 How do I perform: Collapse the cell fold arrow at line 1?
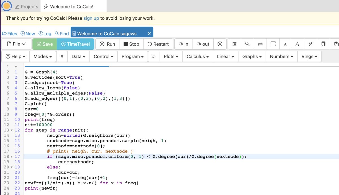tap(16, 67)
